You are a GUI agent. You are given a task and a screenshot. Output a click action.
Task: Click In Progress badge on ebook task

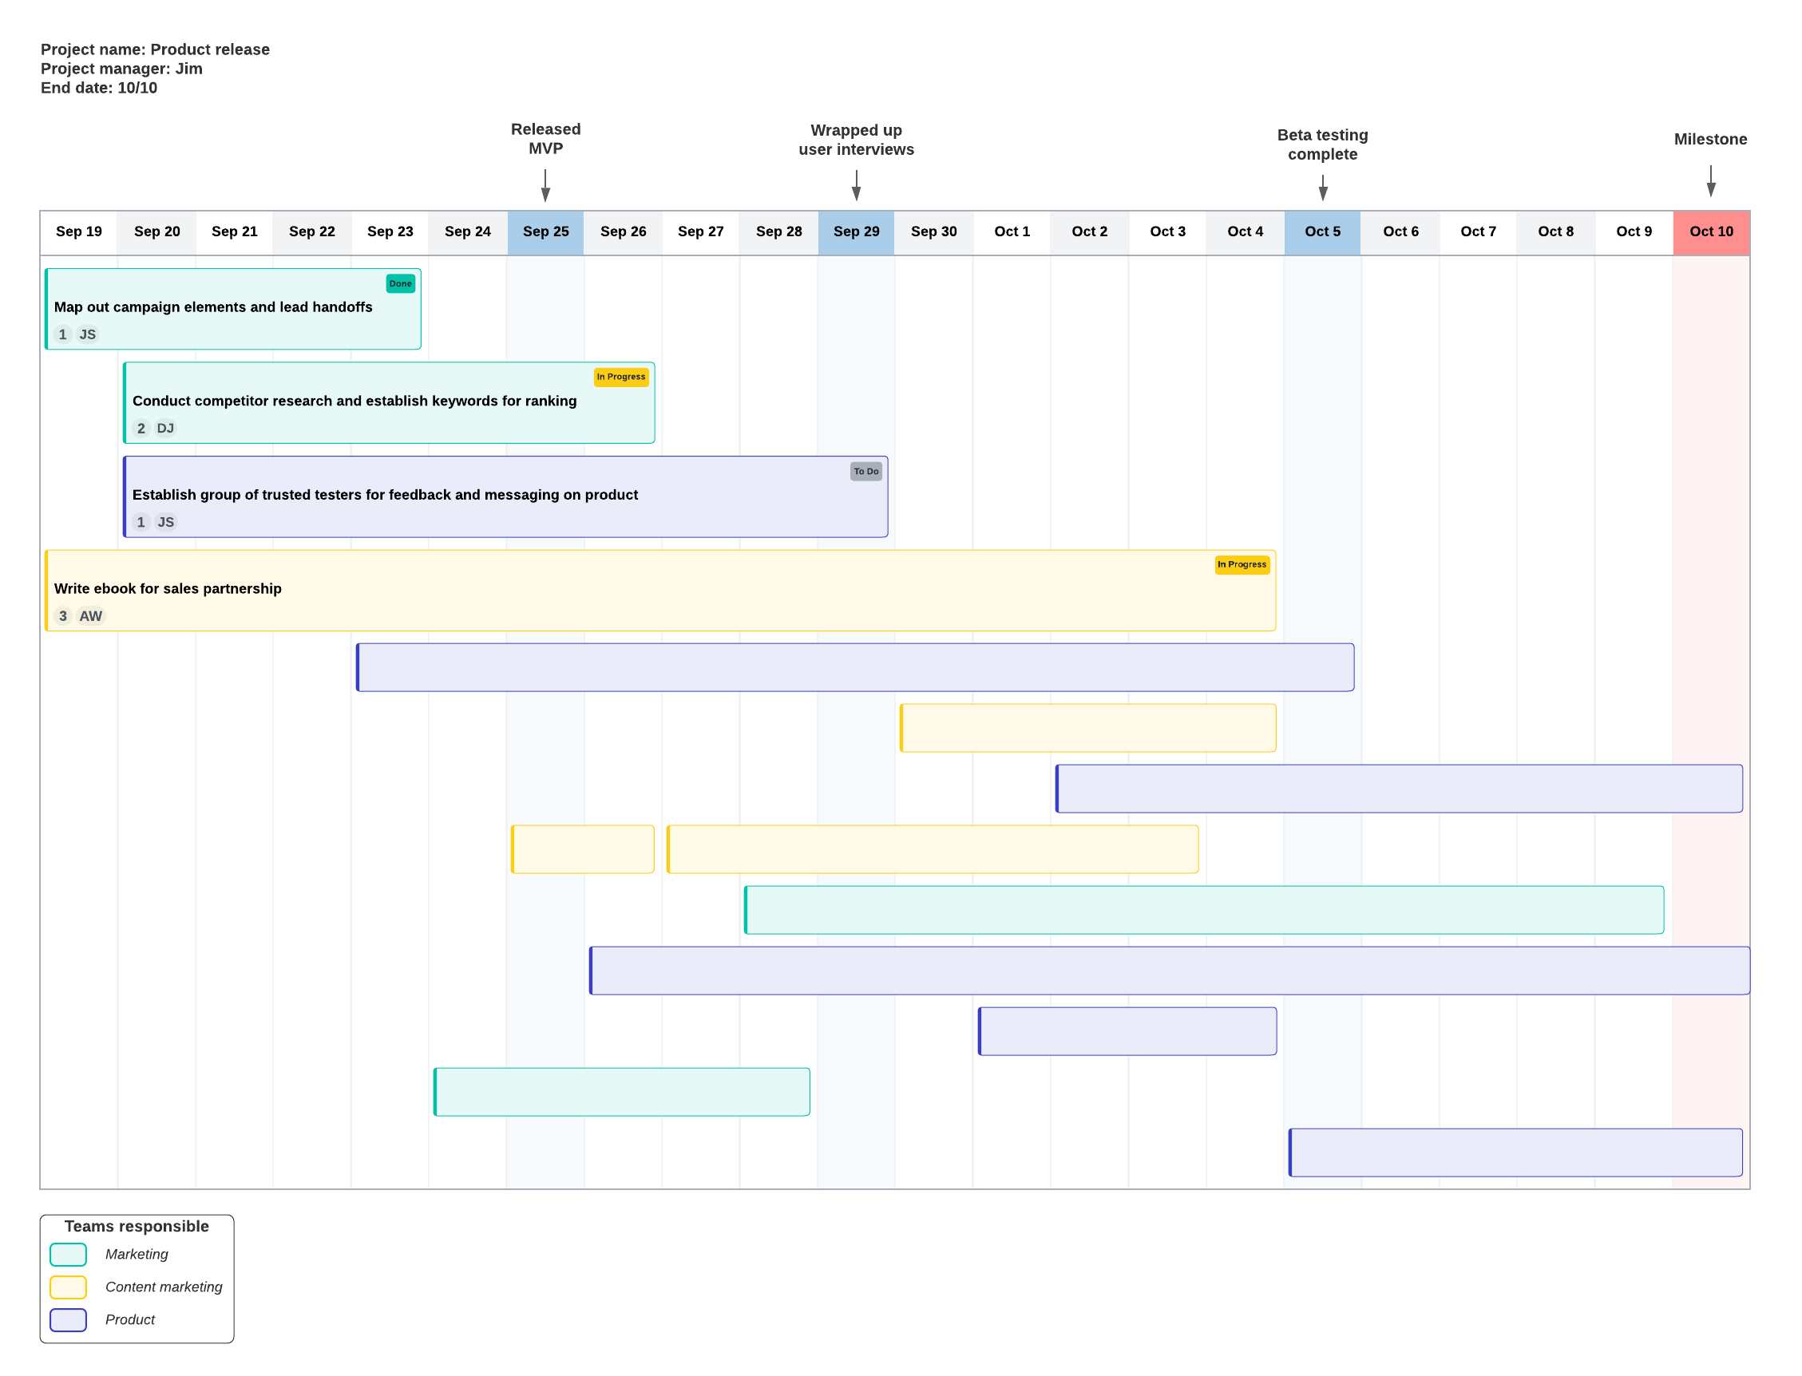pyautogui.click(x=1241, y=564)
